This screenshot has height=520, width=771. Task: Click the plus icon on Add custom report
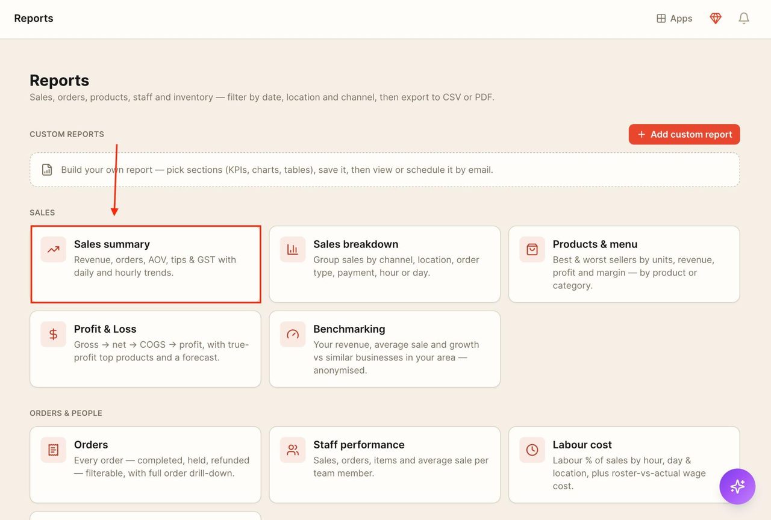pyautogui.click(x=641, y=134)
